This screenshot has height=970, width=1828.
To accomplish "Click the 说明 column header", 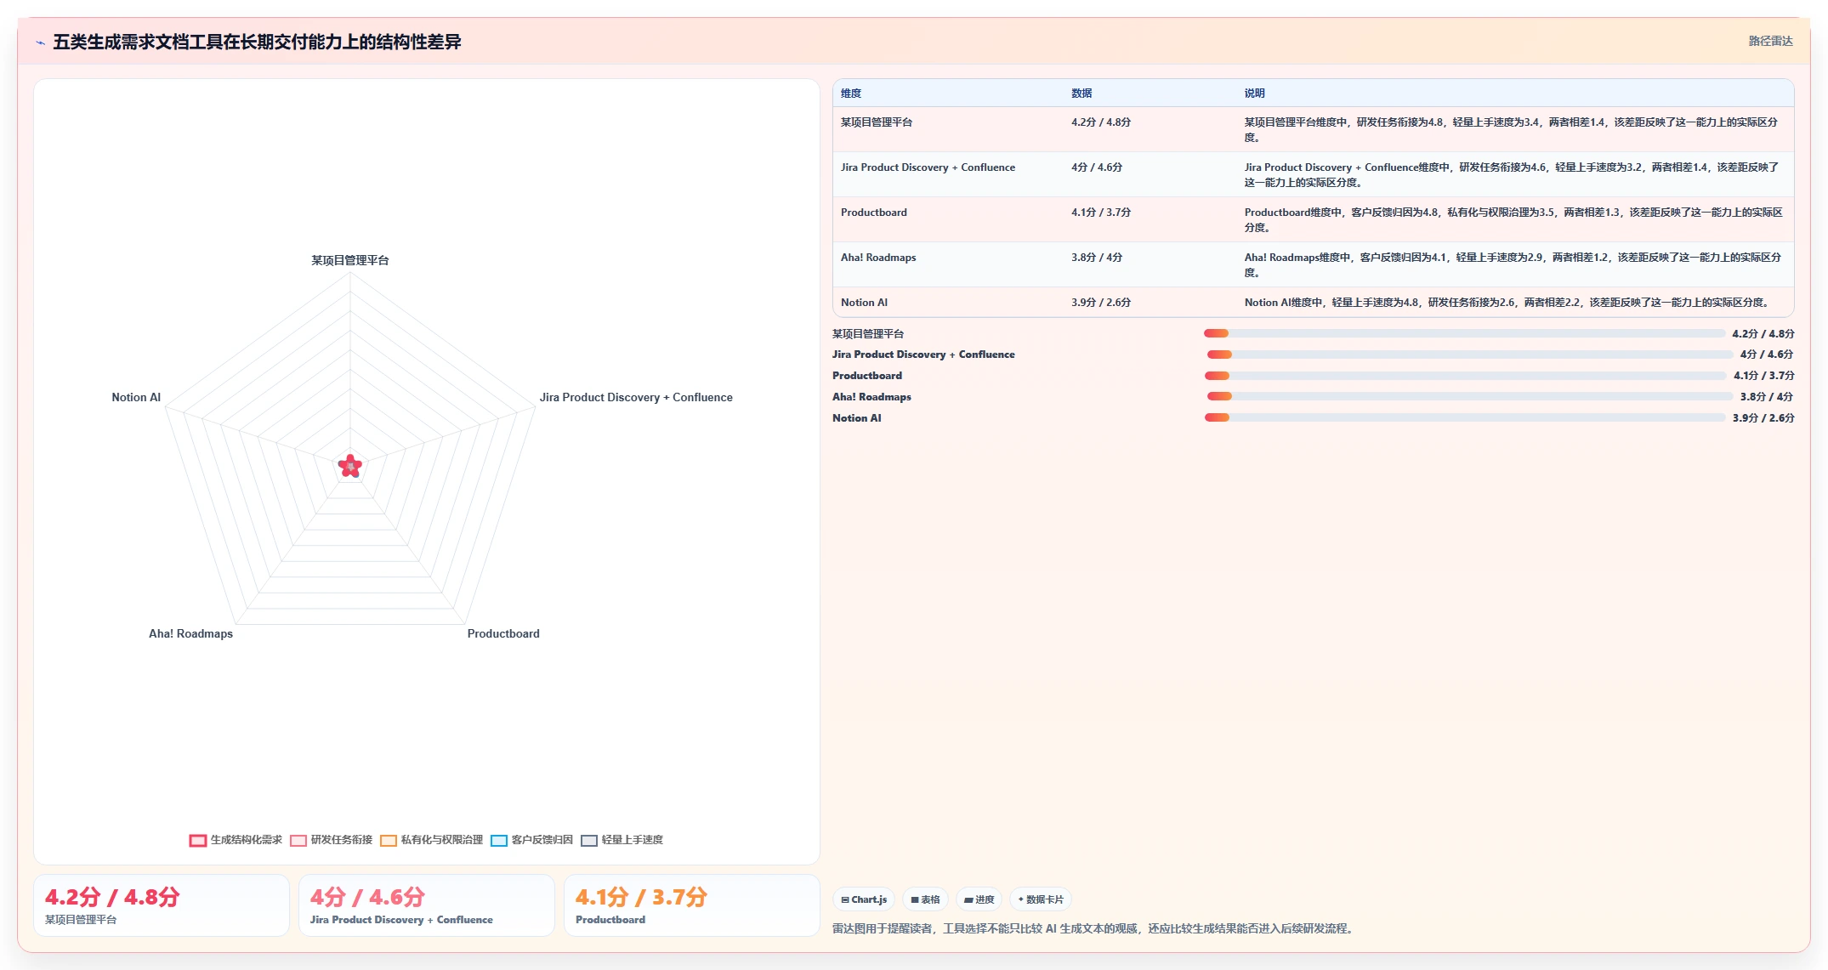I will click(1255, 94).
